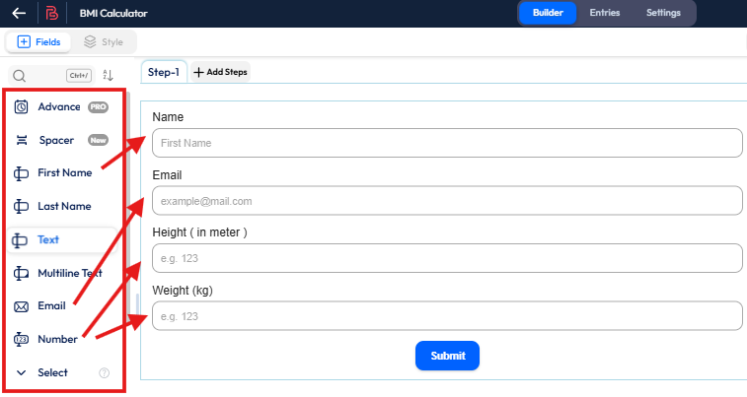Click the search magnifier icon
747x397 pixels.
18,75
